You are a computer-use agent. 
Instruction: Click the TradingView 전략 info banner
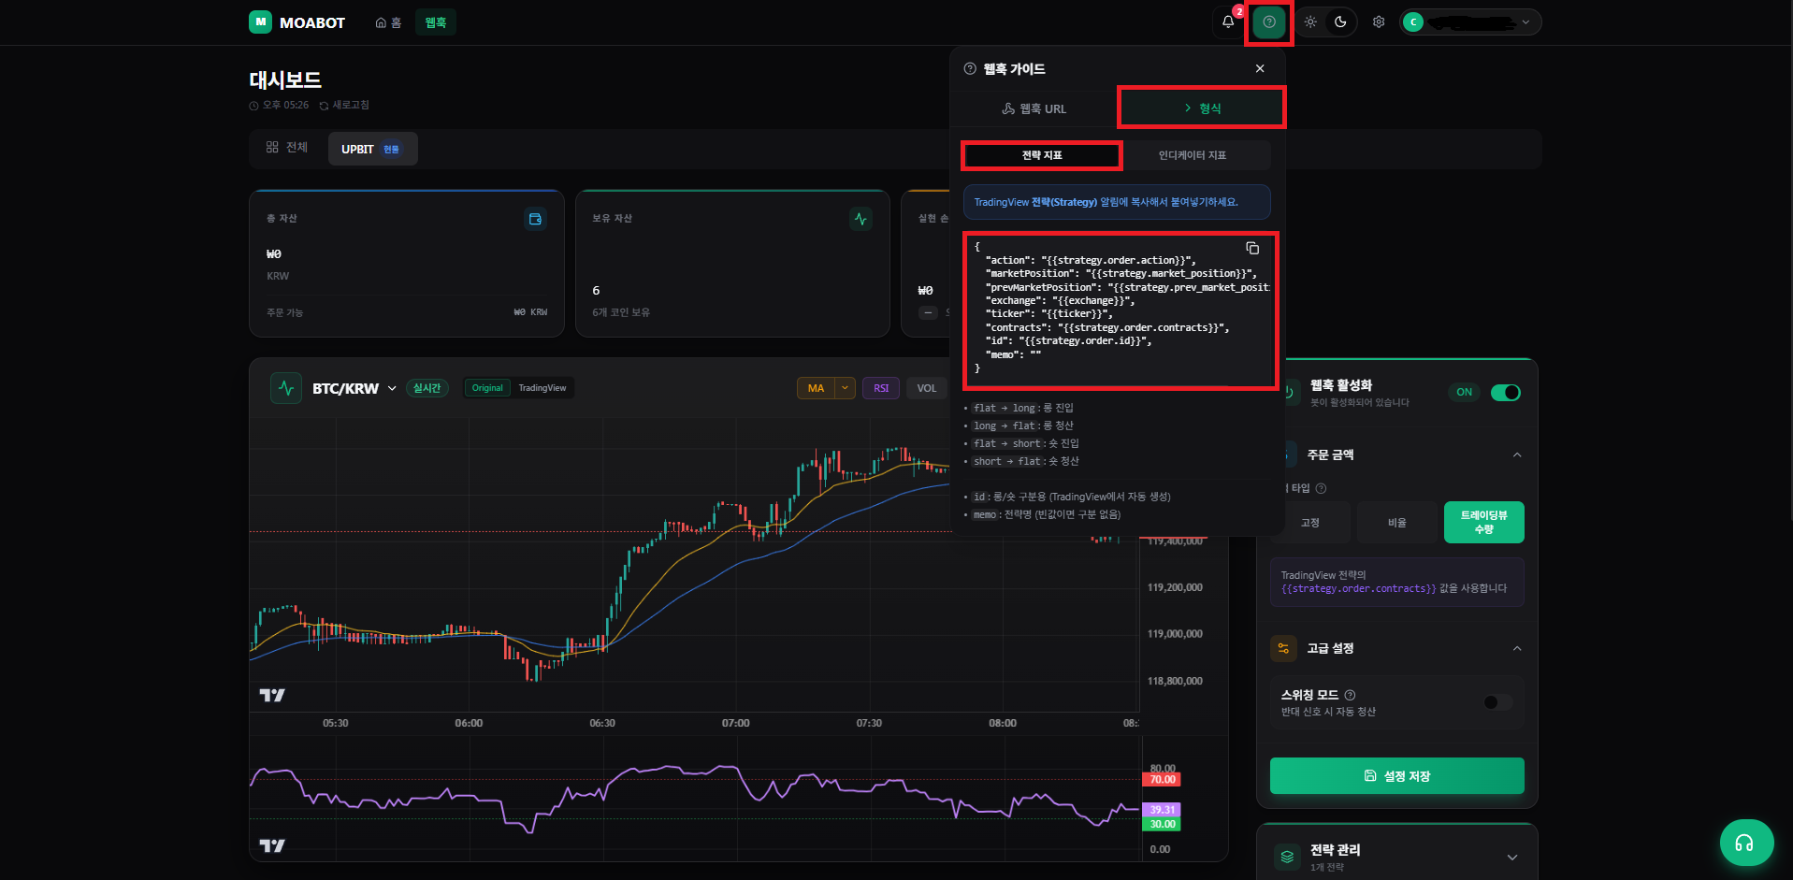point(1117,202)
